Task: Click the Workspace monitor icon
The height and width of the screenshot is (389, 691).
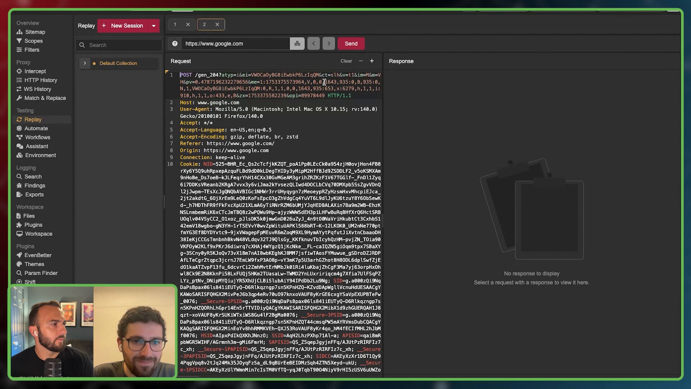Action: coord(19,234)
